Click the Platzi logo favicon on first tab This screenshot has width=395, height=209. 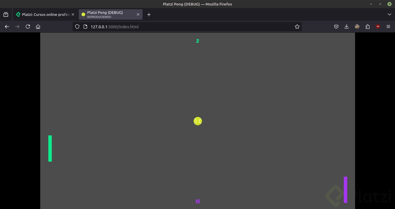coord(18,14)
